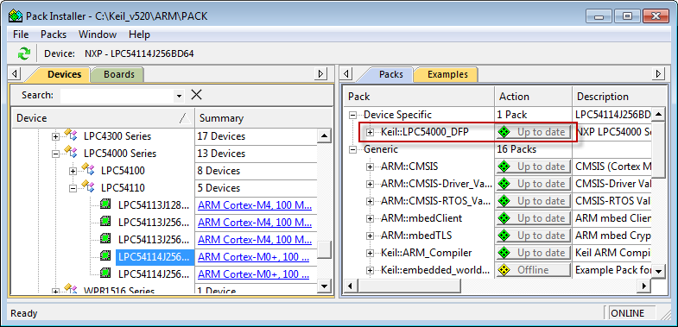This screenshot has width=678, height=327.
Task: Click Up to date button for Keil::LPC54000_DFP
Action: point(533,132)
